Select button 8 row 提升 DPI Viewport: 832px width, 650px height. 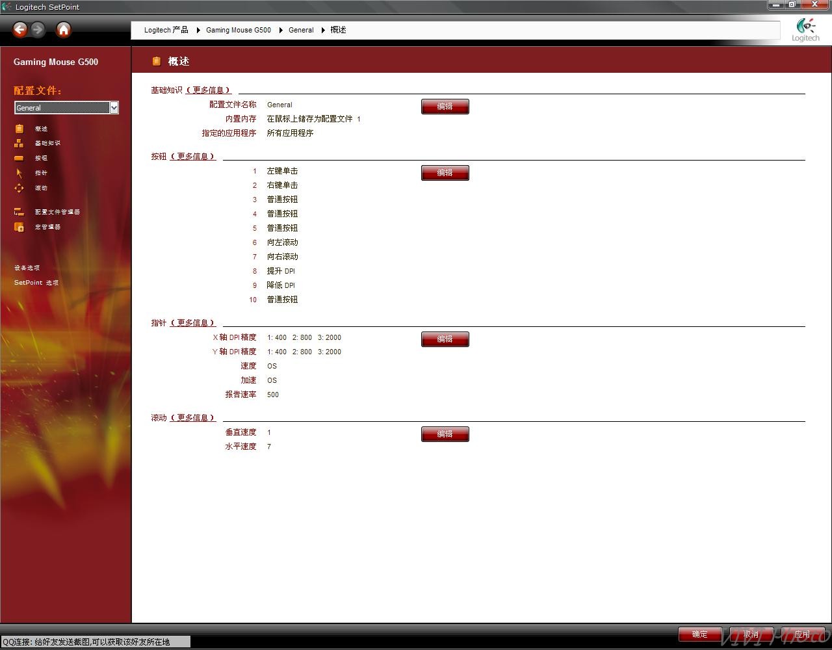[x=281, y=271]
